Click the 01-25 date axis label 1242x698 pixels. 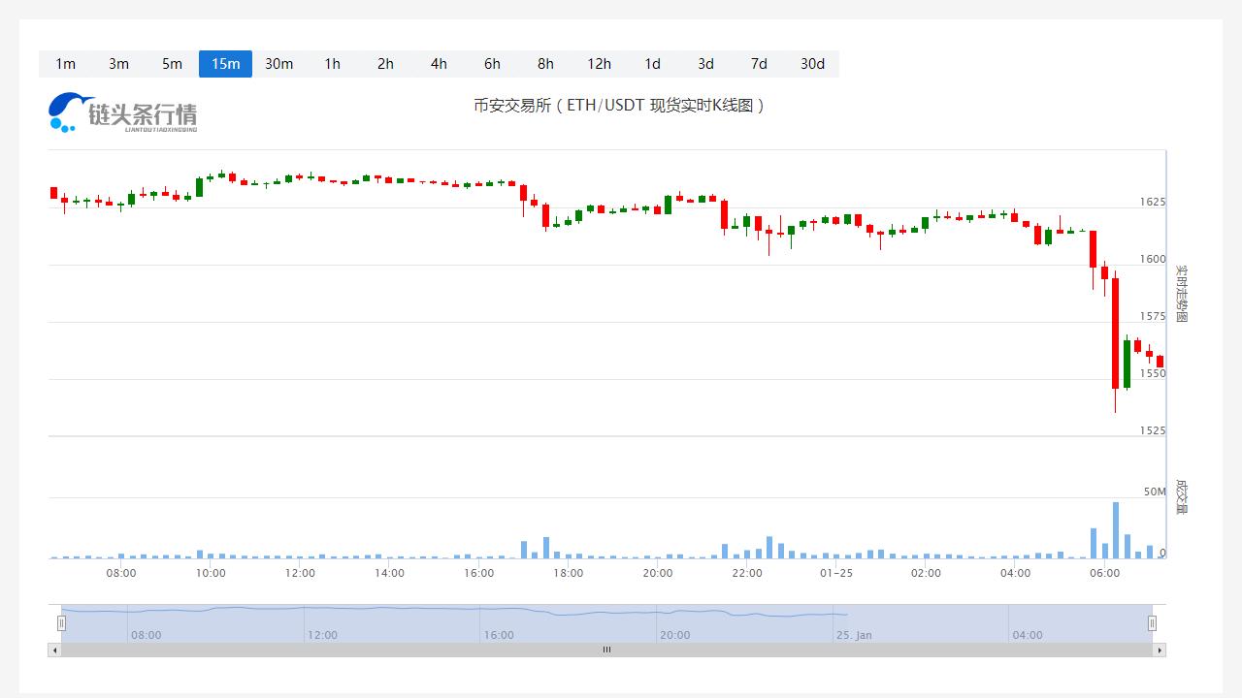click(x=836, y=574)
